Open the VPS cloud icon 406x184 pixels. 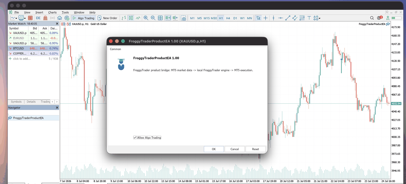point(60,18)
